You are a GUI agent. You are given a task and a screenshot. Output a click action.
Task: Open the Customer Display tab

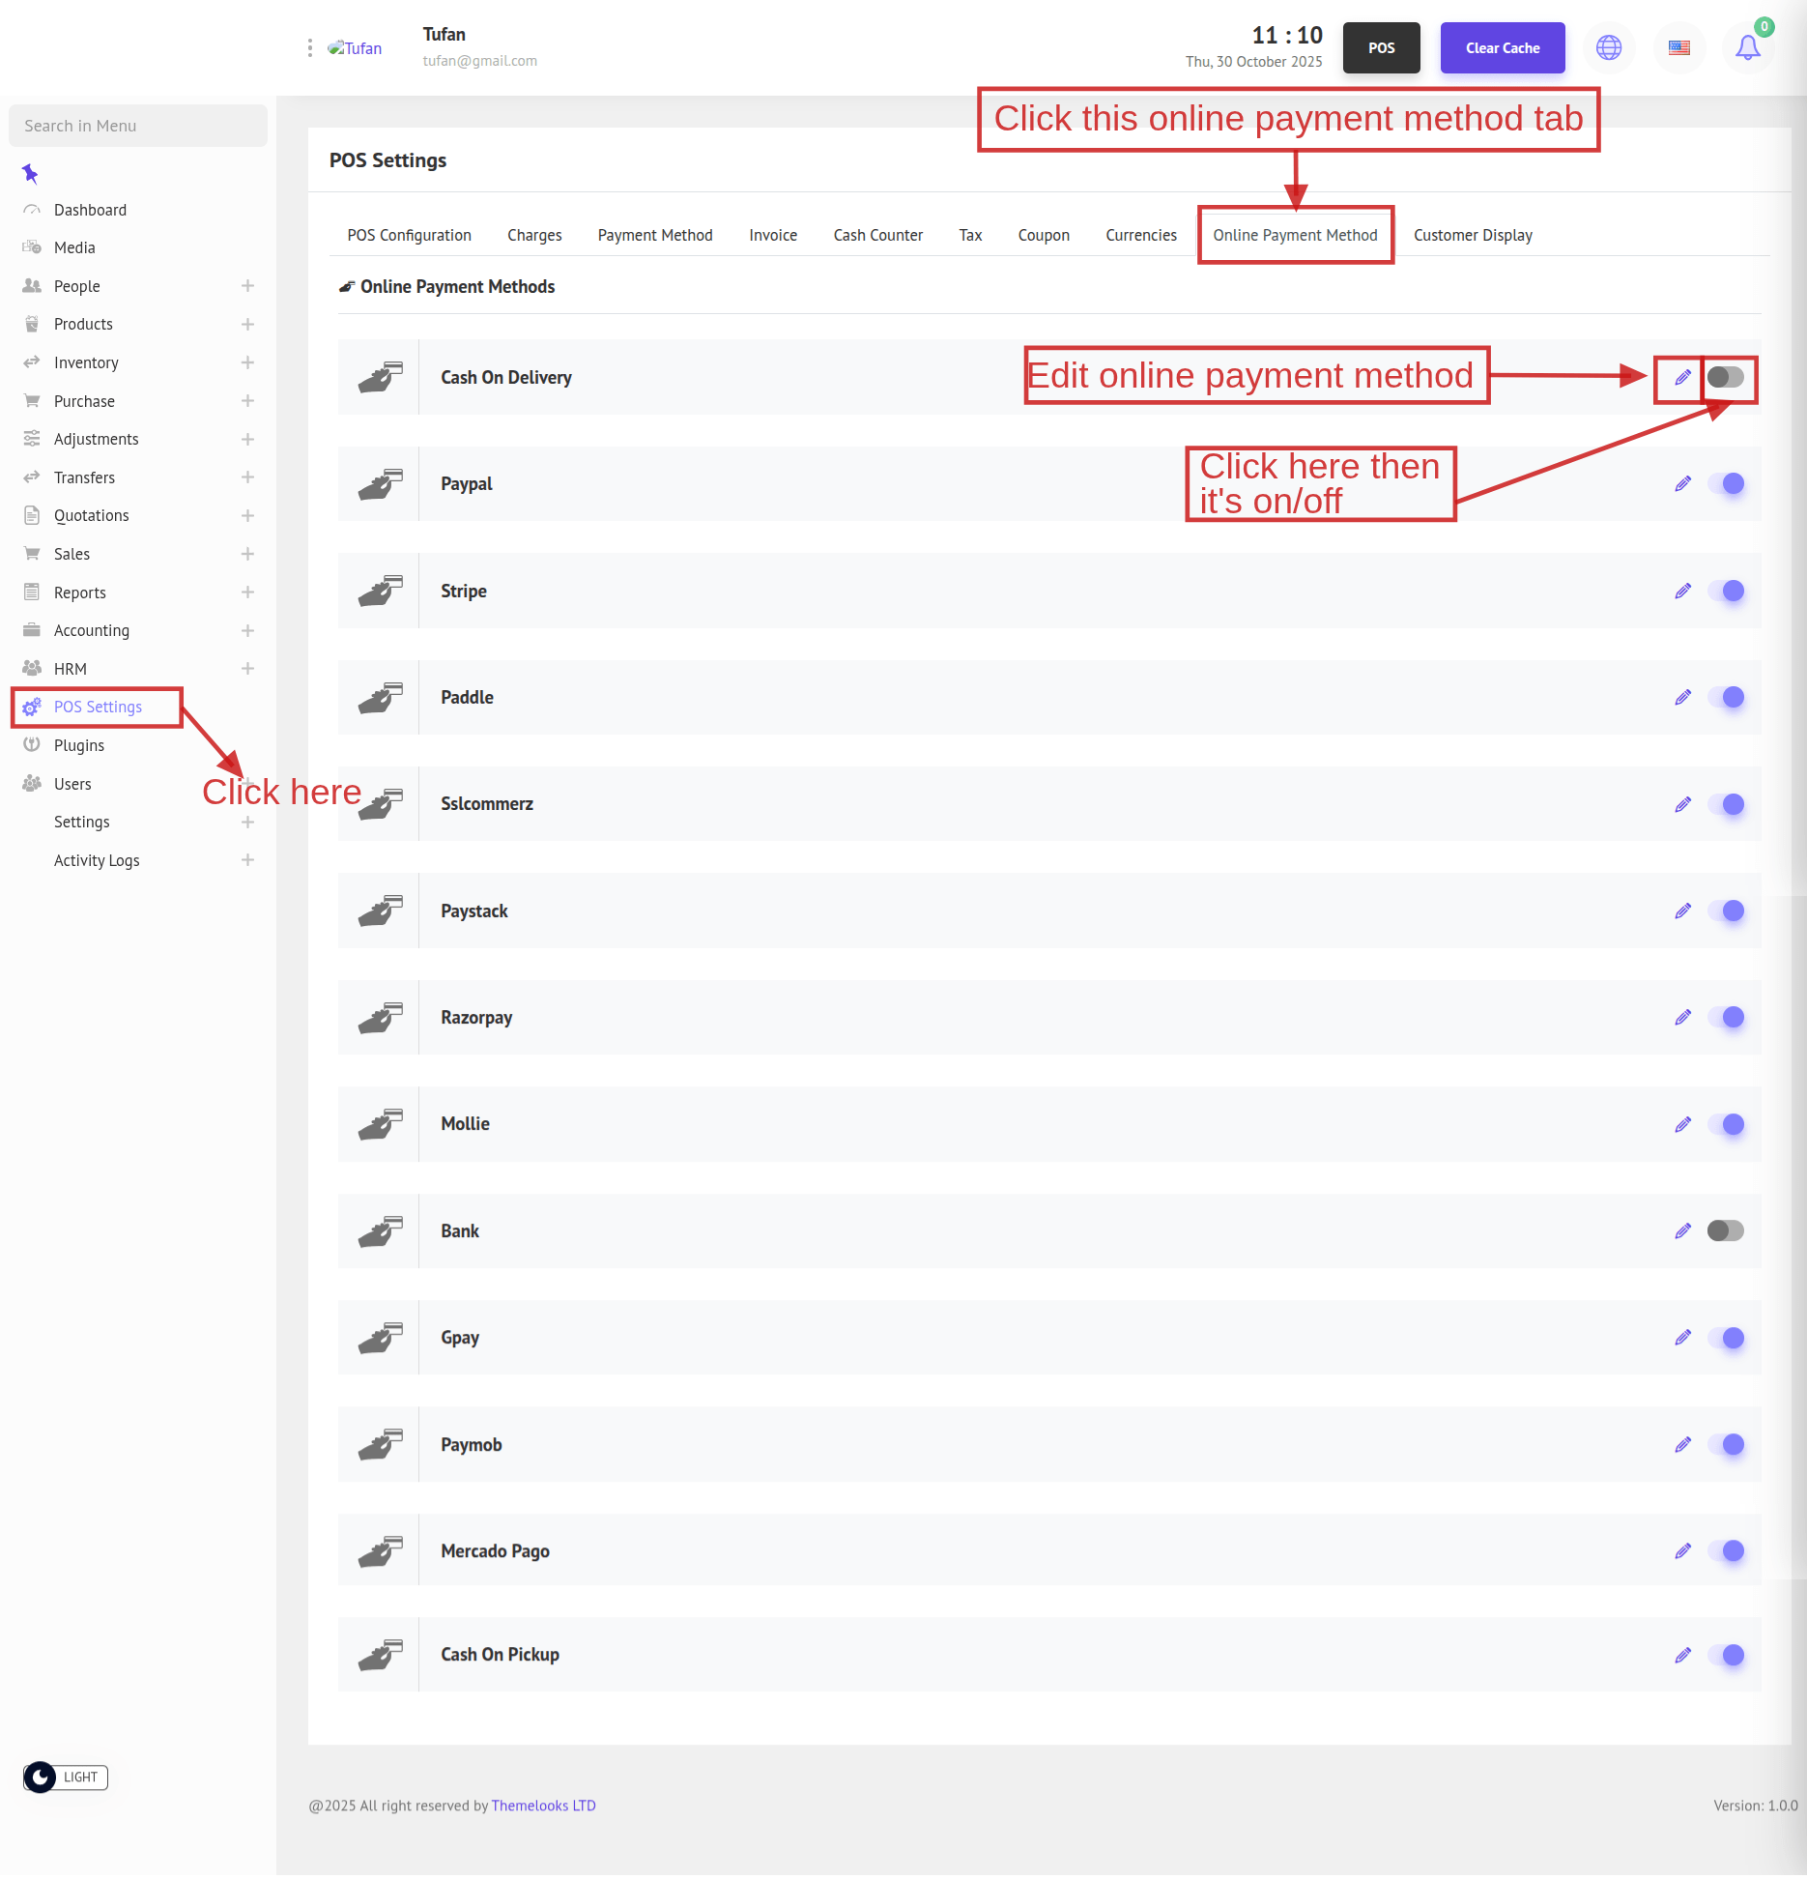click(x=1472, y=235)
